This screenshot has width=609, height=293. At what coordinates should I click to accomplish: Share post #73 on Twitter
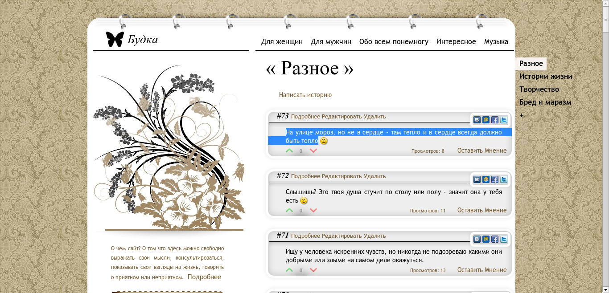pos(504,120)
